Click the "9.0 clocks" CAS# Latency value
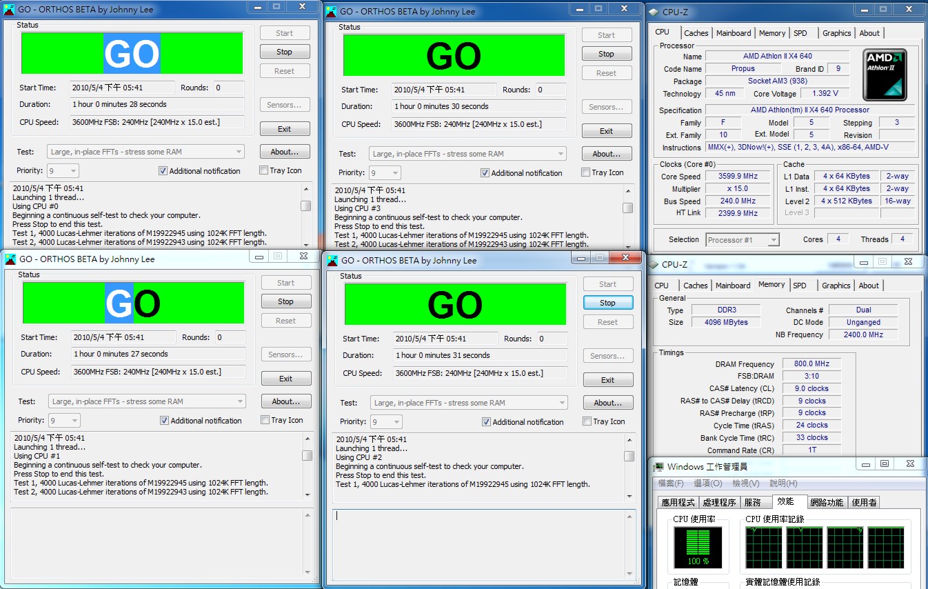This screenshot has height=589, width=928. tap(812, 388)
